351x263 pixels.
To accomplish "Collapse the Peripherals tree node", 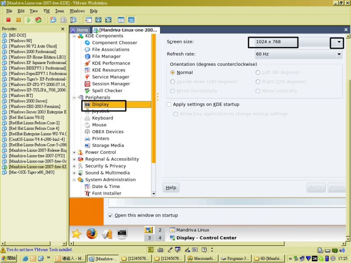I will [74, 97].
